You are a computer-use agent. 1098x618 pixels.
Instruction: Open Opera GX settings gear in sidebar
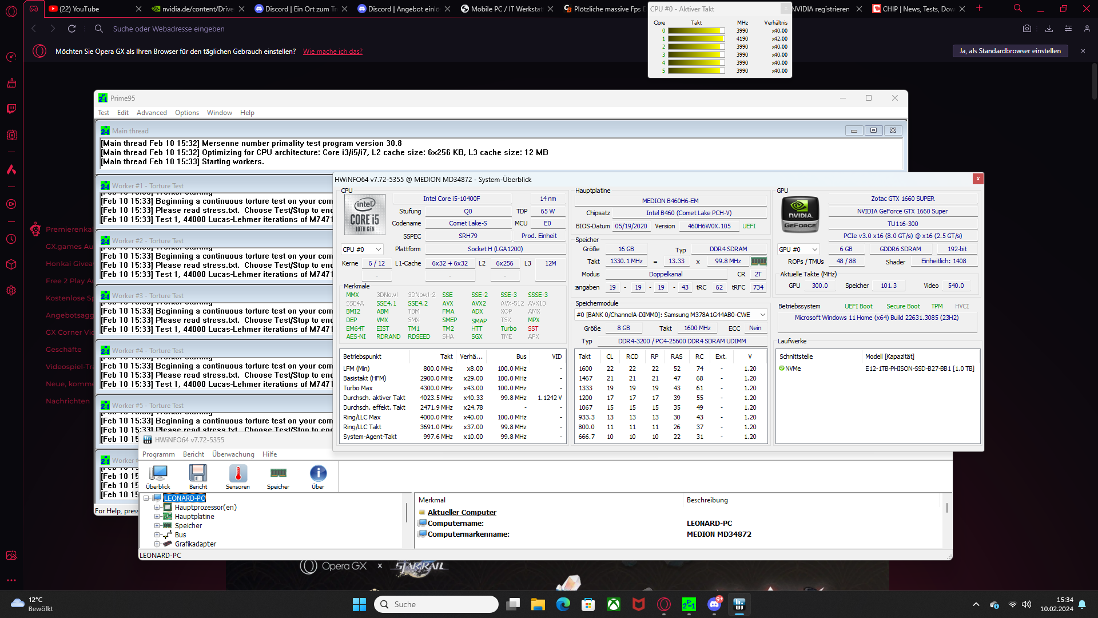11,290
